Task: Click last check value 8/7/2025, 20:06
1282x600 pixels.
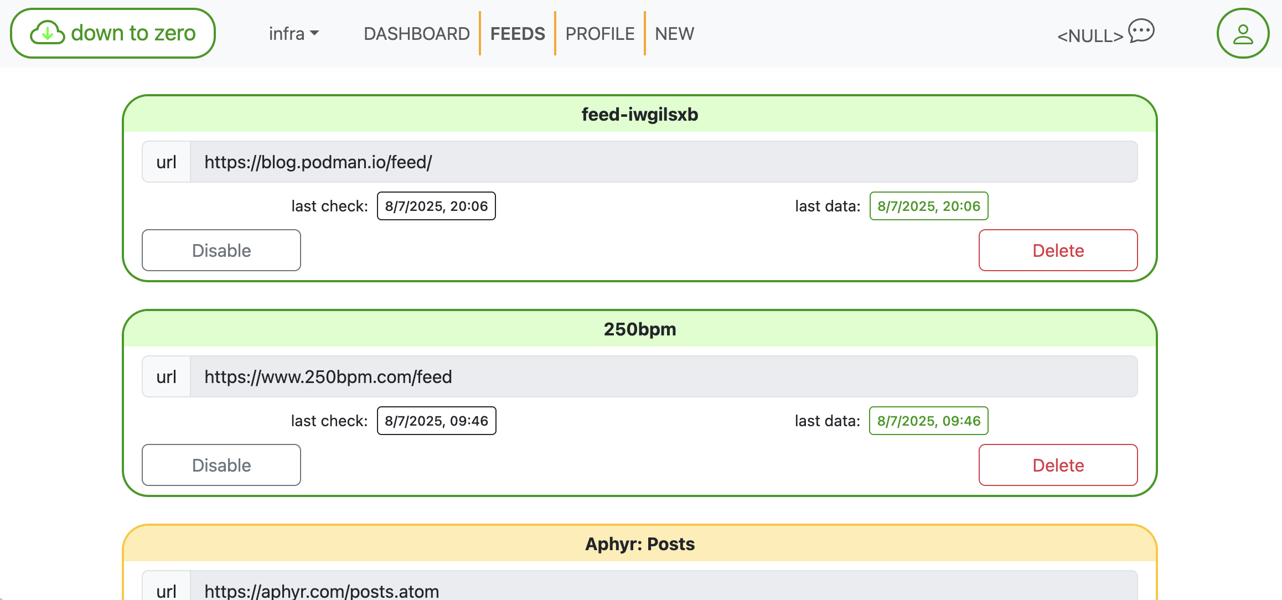Action: pyautogui.click(x=436, y=206)
